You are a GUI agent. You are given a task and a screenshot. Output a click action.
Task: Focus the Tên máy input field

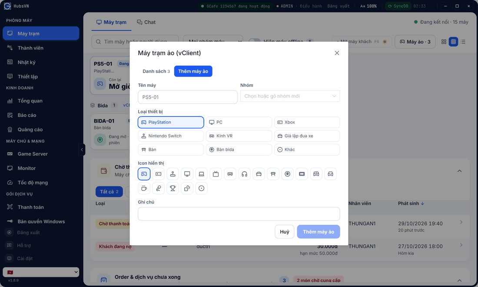[188, 97]
